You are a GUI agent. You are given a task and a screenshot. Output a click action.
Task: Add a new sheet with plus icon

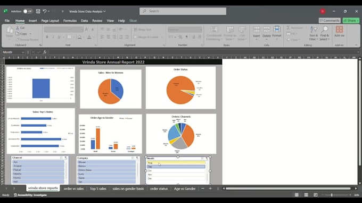coord(210,189)
